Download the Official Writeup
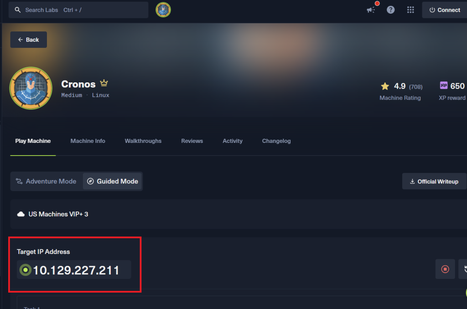Viewport: 467px width, 309px height. click(x=434, y=181)
